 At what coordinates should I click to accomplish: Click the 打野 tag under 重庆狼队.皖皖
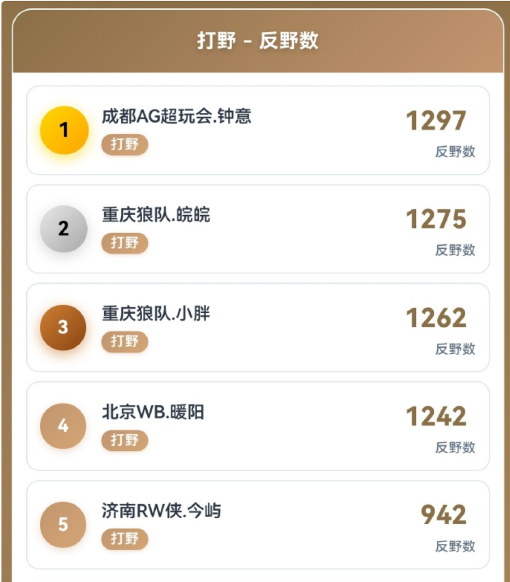pyautogui.click(x=124, y=243)
